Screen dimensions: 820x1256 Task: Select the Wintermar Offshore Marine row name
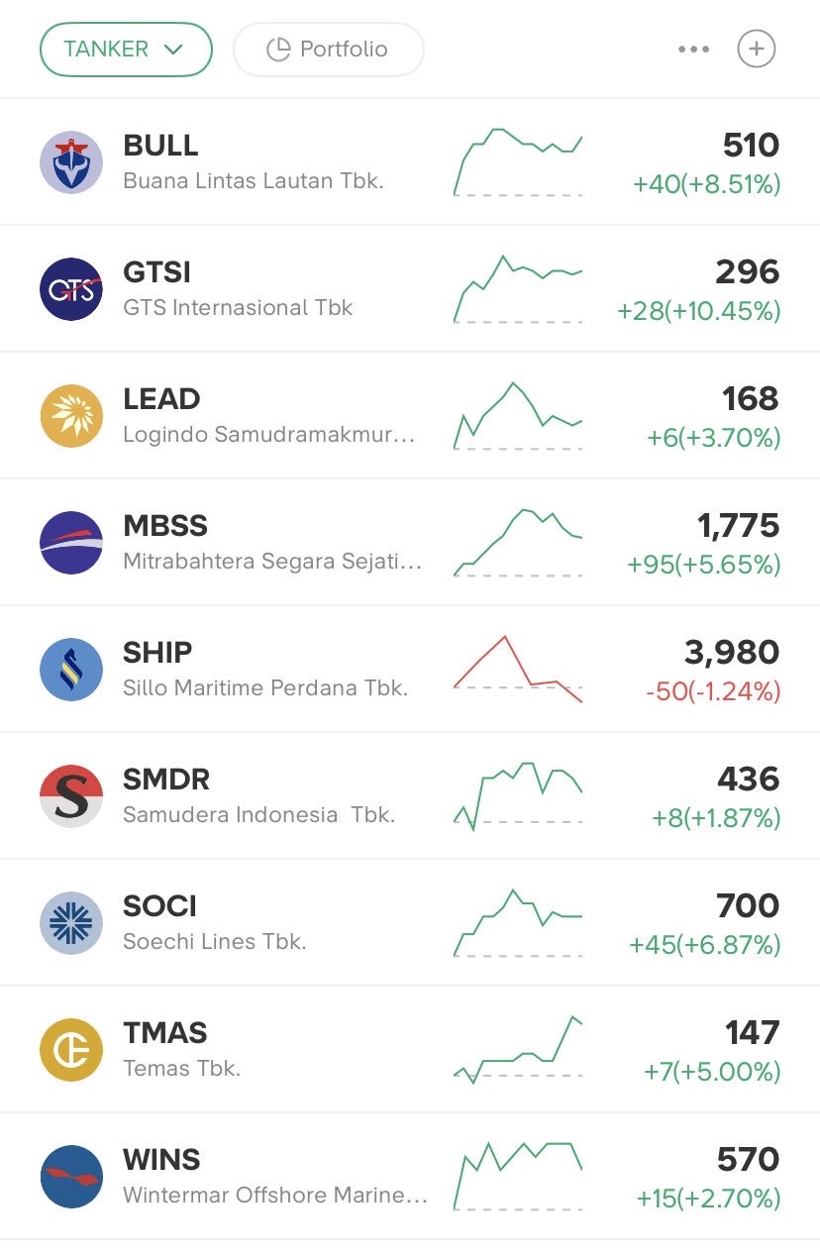[274, 1195]
